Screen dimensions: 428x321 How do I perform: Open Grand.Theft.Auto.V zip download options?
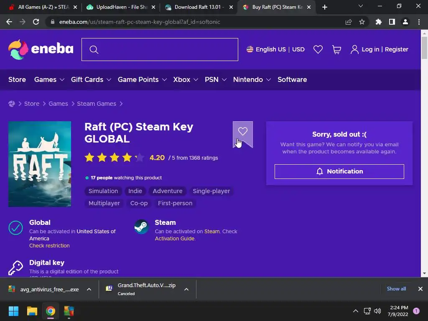point(186,289)
